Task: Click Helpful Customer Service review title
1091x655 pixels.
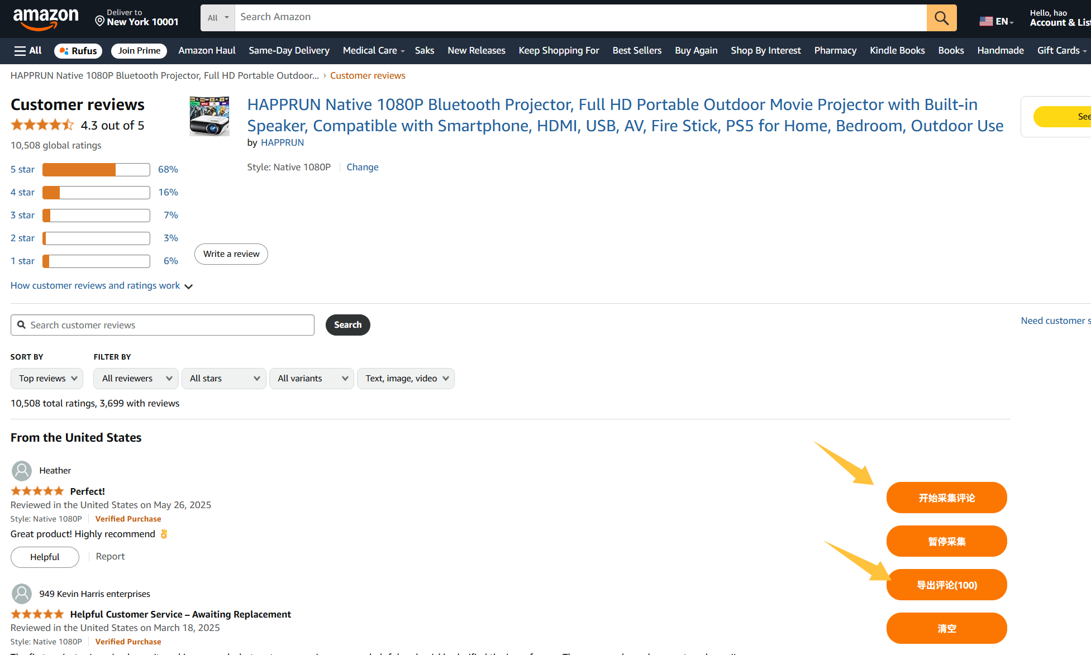Action: tap(180, 614)
